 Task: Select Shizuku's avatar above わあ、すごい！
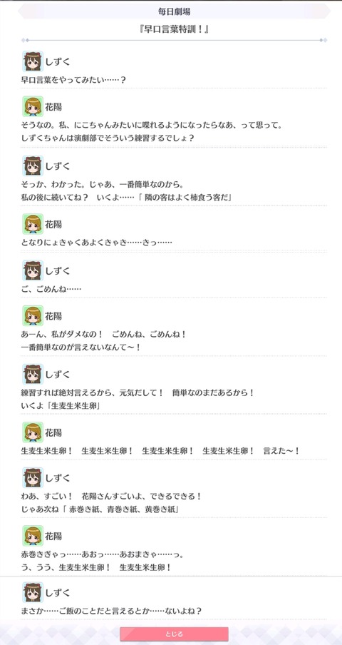tap(33, 478)
